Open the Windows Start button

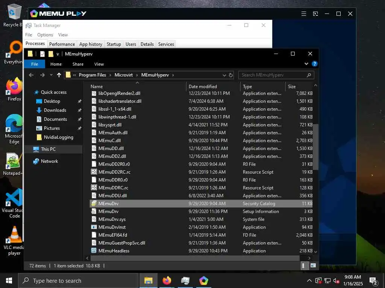coord(9,280)
